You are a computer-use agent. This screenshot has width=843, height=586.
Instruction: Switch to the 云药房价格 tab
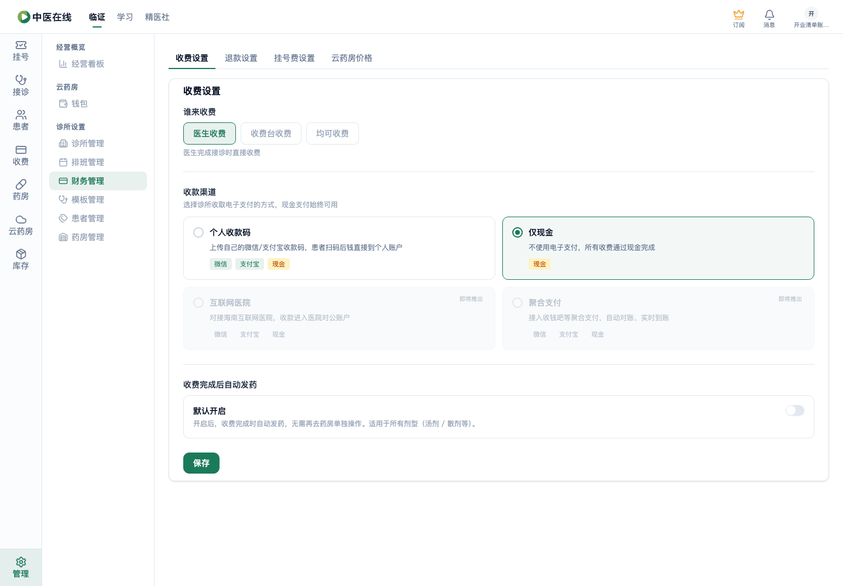(352, 58)
